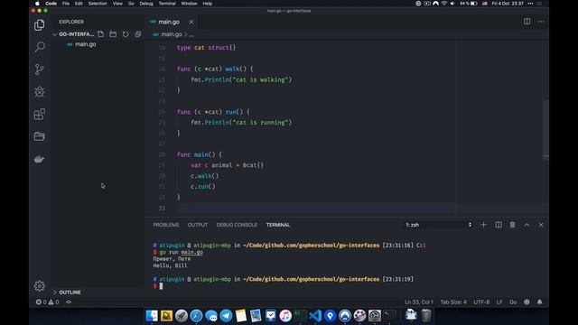578x325 pixels.
Task: Switch to the DEBUG CONSOLE tab
Action: [237, 225]
